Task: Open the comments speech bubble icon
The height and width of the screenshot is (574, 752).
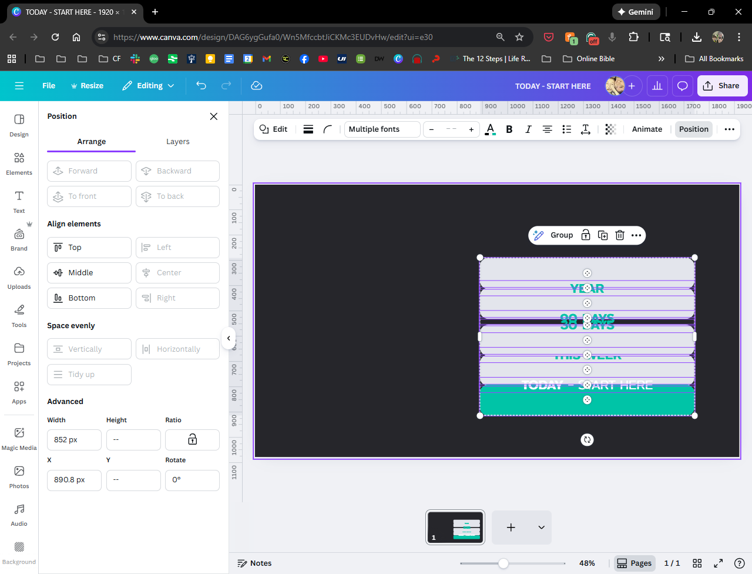Action: [682, 86]
